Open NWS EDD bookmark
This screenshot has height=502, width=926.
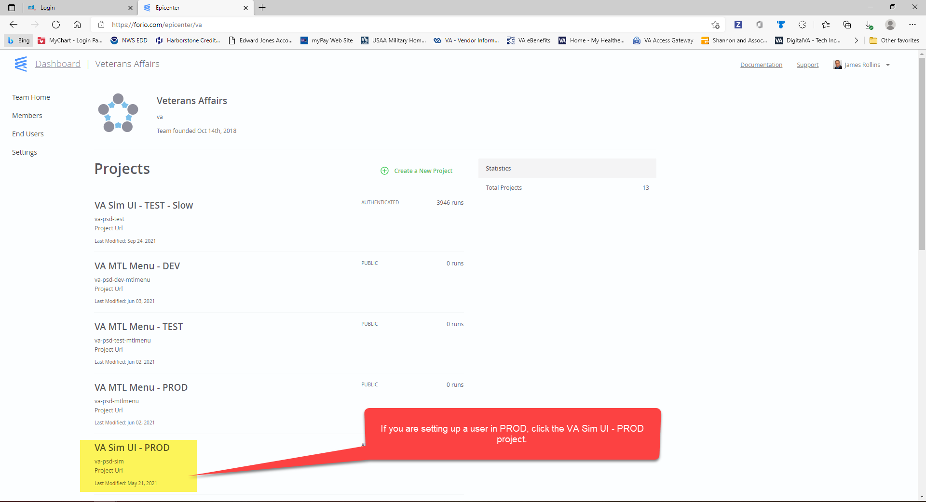point(129,40)
